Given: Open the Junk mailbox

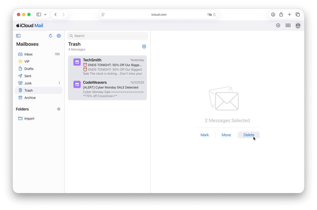Looking at the screenshot, I should [x=28, y=83].
